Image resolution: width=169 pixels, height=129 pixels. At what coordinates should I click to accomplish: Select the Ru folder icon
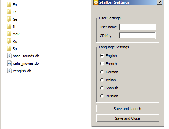pyautogui.click(x=9, y=41)
